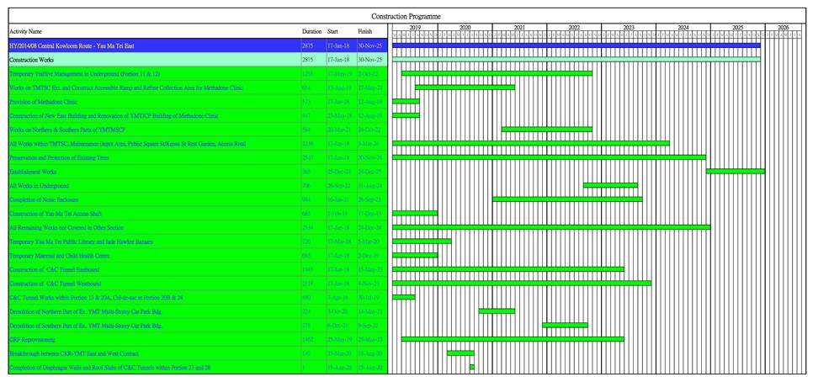Click the Breakthrough between CKR-YMT Gantt bar
Screen dimensions: 813x382
pos(460,353)
